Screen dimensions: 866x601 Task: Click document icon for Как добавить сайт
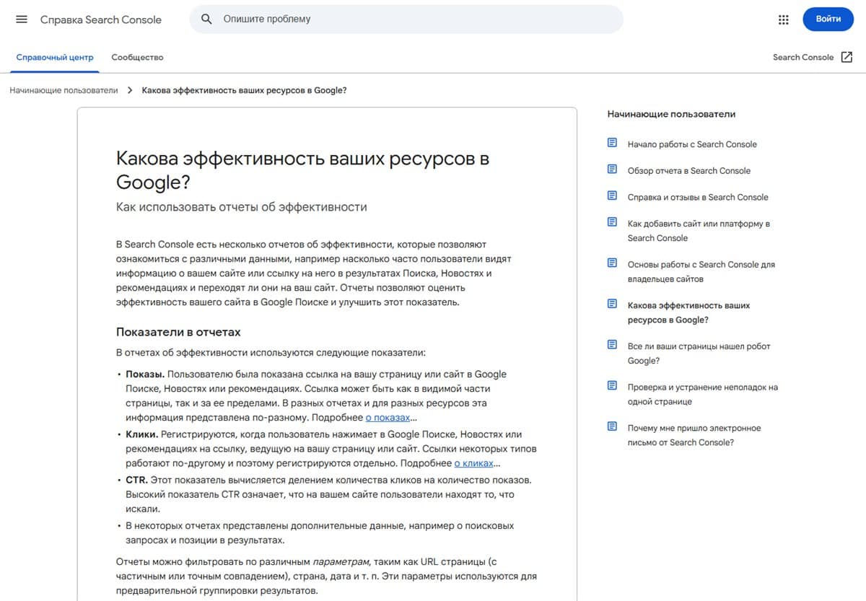tap(613, 222)
